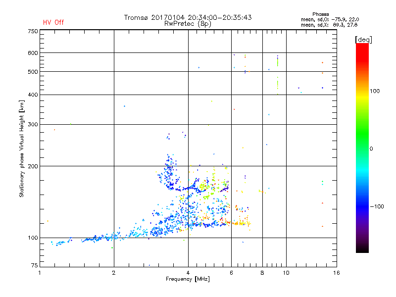
Task: Click the y-axis label '750'
Action: tap(33, 31)
